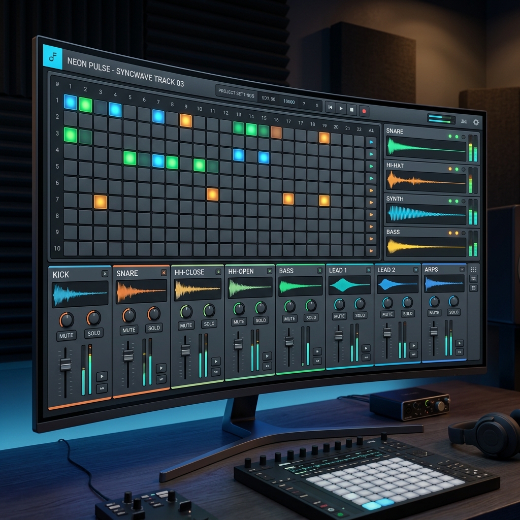Click the KICK volume fader handle
Image resolution: width=520 pixels, height=520 pixels.
point(66,365)
